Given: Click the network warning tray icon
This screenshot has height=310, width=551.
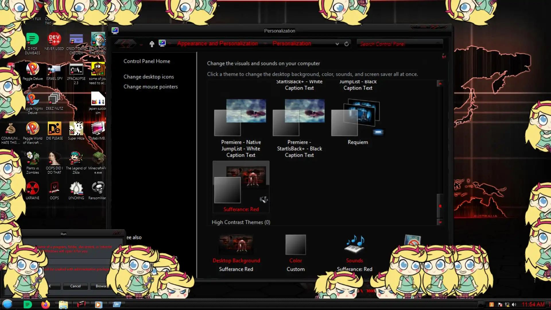Looking at the screenshot, I should (x=507, y=305).
